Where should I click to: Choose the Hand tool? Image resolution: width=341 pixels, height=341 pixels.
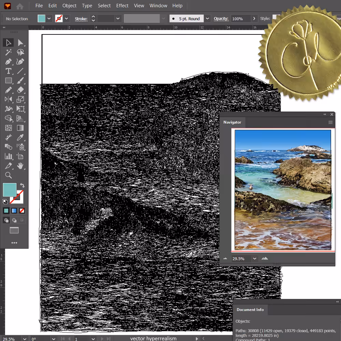coord(20,166)
